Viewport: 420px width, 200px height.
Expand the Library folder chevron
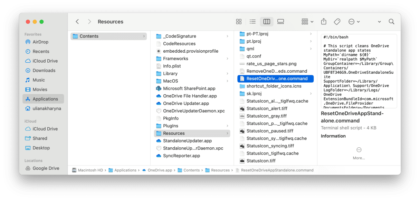(227, 74)
